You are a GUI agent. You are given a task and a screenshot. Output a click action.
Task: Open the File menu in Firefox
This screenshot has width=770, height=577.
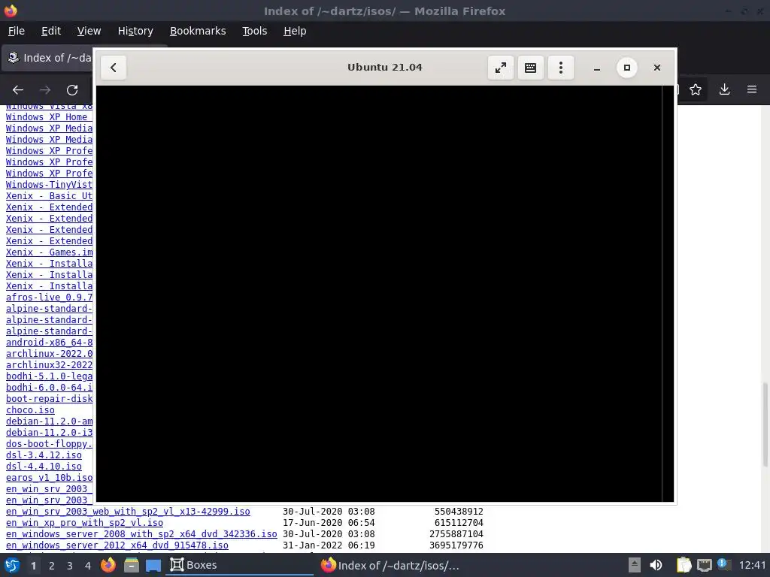pos(17,31)
